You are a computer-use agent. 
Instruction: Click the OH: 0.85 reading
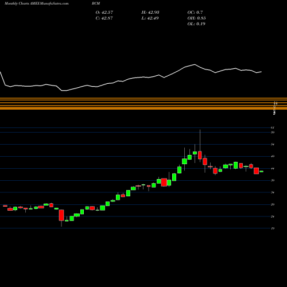coord(196,18)
